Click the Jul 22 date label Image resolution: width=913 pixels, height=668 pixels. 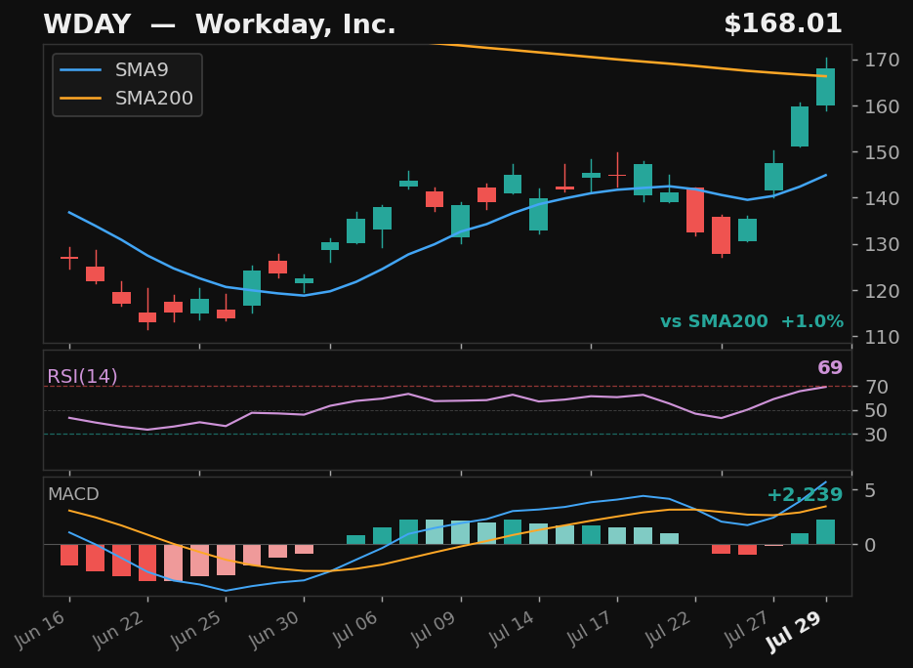[668, 629]
